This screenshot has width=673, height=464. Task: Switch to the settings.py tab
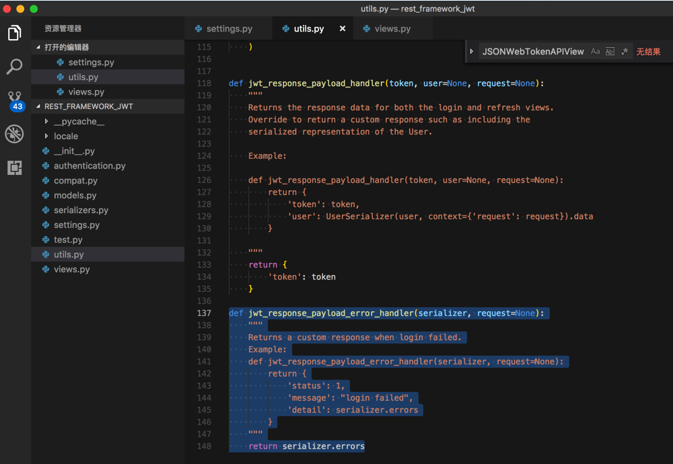[x=229, y=29]
